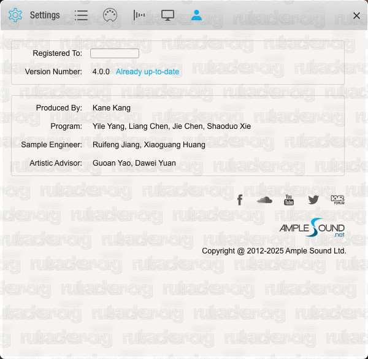The height and width of the screenshot is (359, 368).
Task: Open the list settings tab icon
Action: (x=81, y=15)
